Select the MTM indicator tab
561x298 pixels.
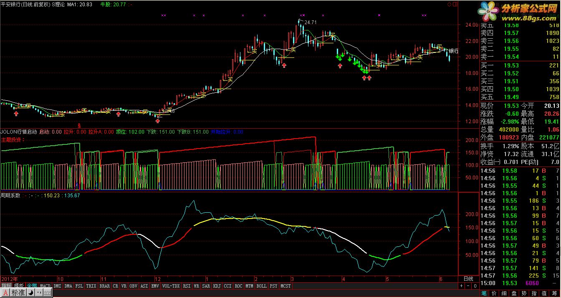tap(249, 286)
